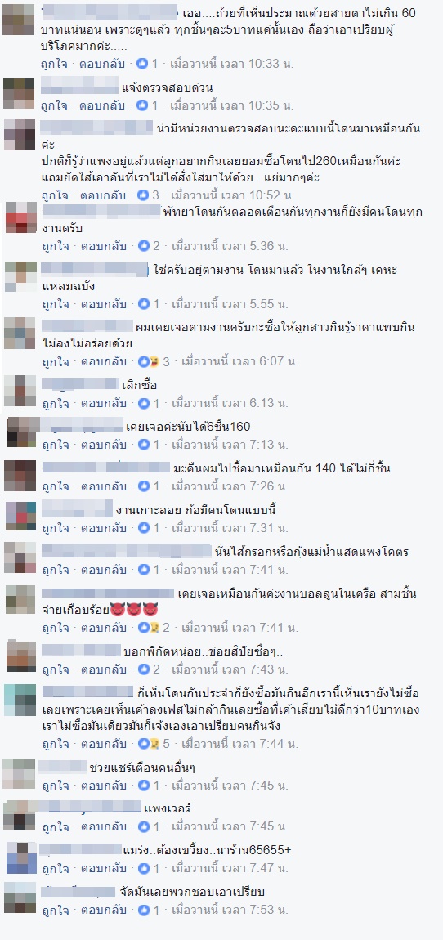Image resolution: width=443 pixels, height=940 pixels.
Task: Reply to the comment "ช่วยแชร์เตือนคนอื่นๆ"
Action: tap(104, 785)
